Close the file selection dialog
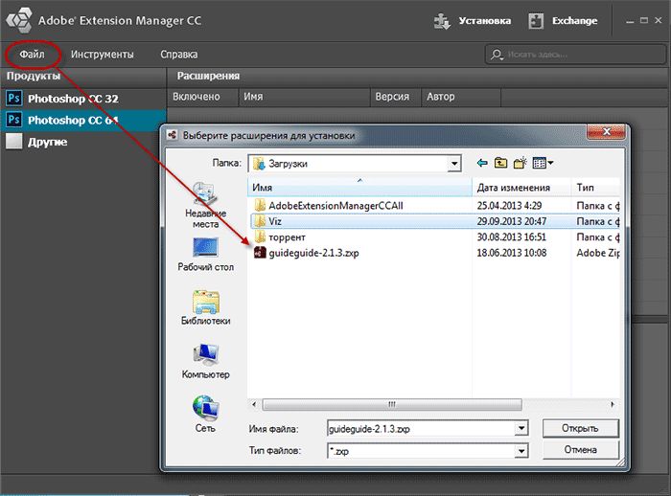The height and width of the screenshot is (496, 671). 606,132
